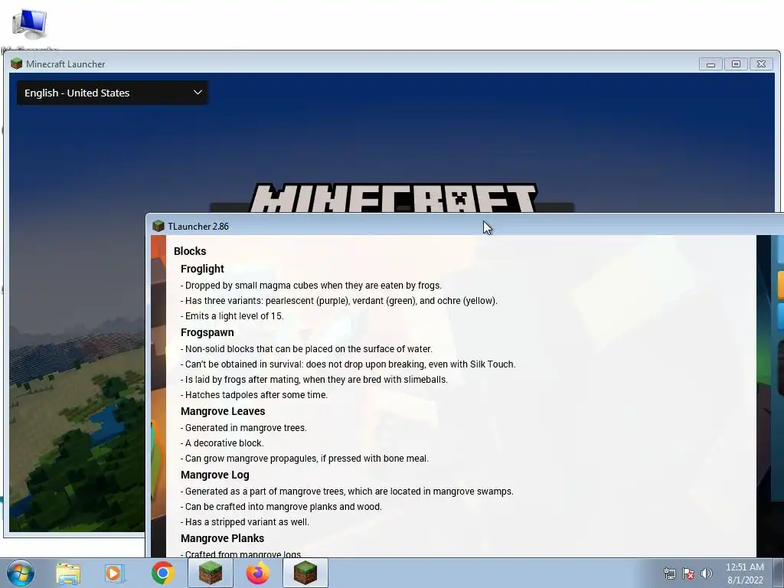The width and height of the screenshot is (784, 588).
Task: Click 'Non-solid blocks that can be placed' line
Action: tap(306, 349)
